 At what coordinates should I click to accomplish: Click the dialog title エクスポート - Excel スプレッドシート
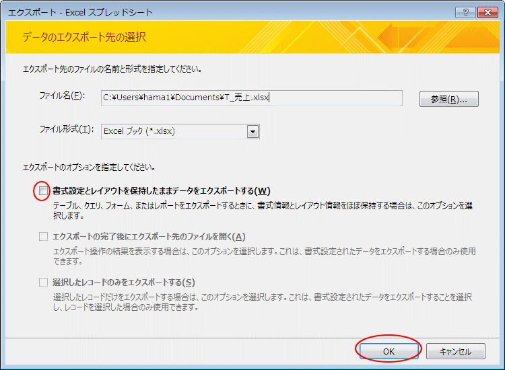point(81,13)
